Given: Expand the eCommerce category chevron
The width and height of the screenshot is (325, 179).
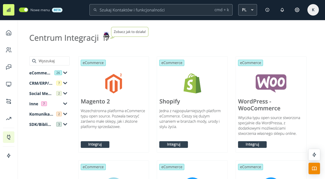Looking at the screenshot, I should click(65, 73).
